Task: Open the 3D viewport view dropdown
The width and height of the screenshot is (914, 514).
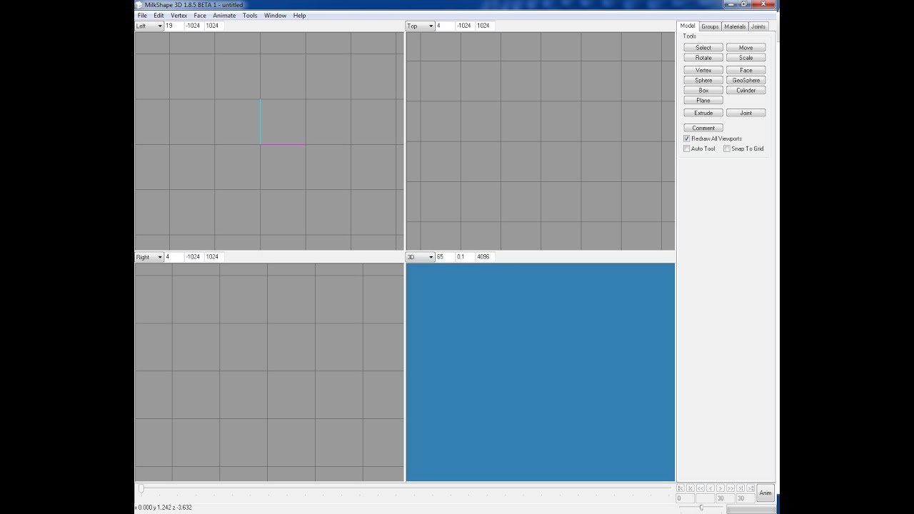Action: click(421, 257)
